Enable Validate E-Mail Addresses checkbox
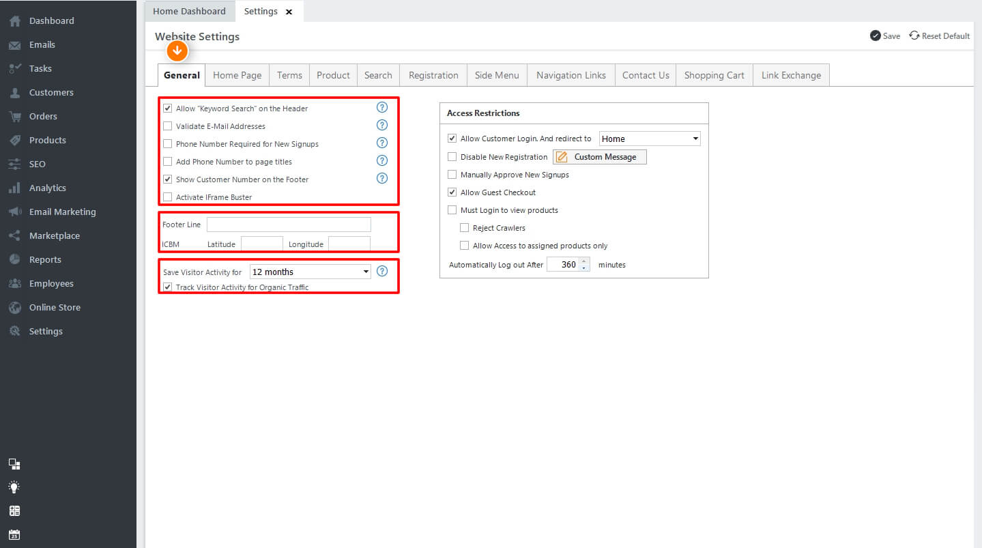 pos(167,126)
